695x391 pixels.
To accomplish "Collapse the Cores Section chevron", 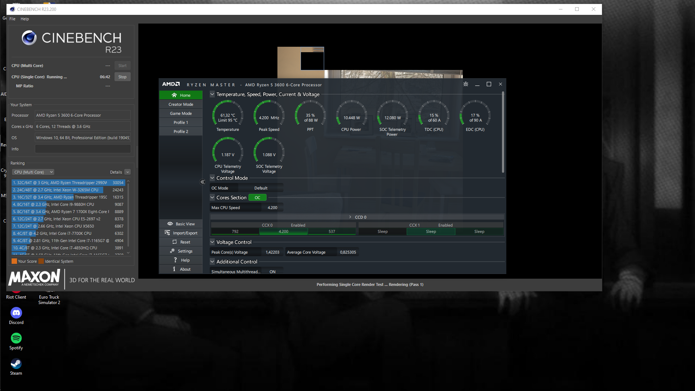I will tap(212, 197).
